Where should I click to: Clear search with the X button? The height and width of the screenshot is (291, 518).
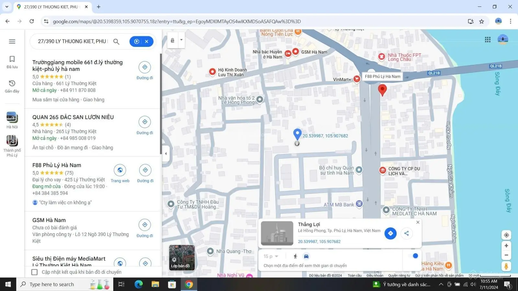147,41
